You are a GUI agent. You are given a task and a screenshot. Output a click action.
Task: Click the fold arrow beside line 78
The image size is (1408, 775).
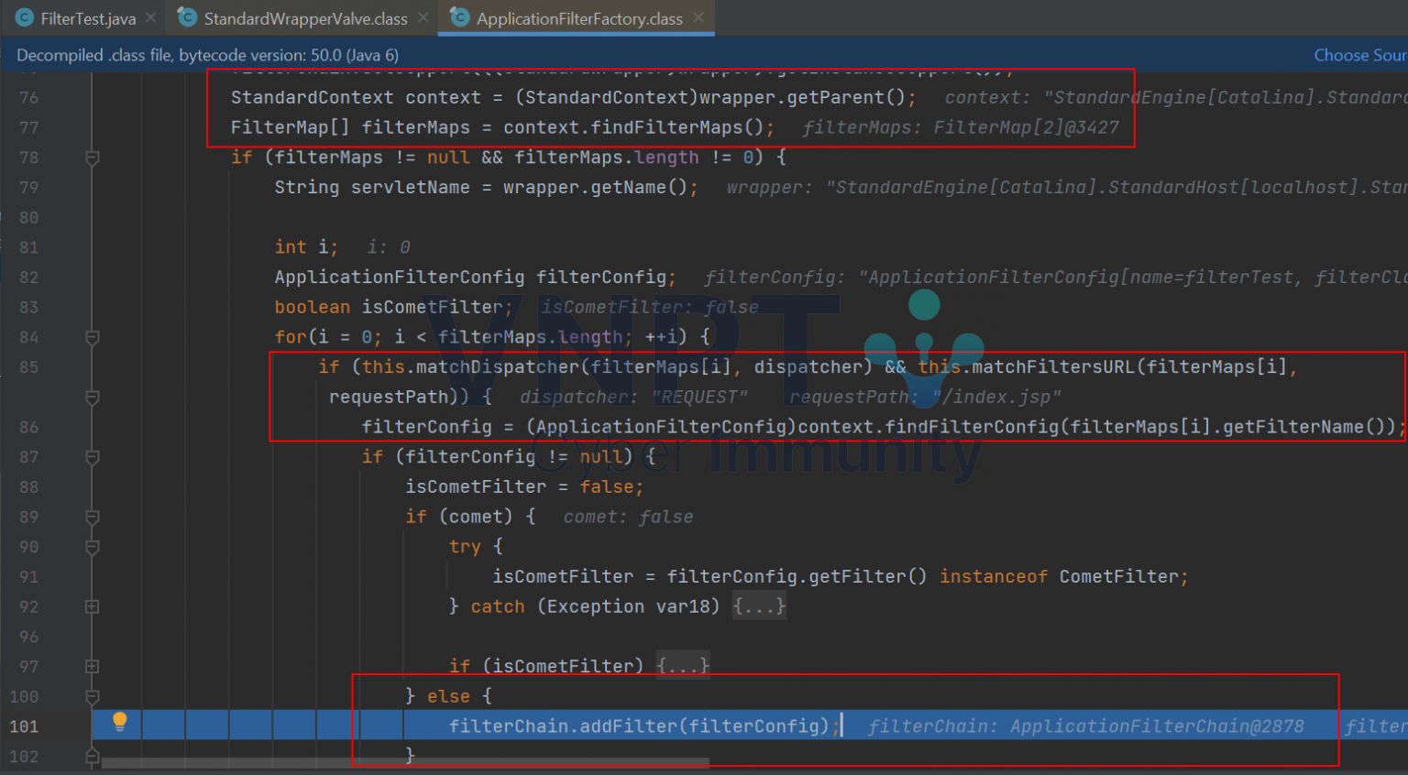click(x=91, y=158)
